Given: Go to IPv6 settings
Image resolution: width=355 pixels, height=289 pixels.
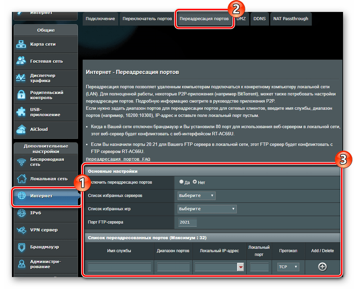Looking at the screenshot, I should pyautogui.click(x=46, y=214).
